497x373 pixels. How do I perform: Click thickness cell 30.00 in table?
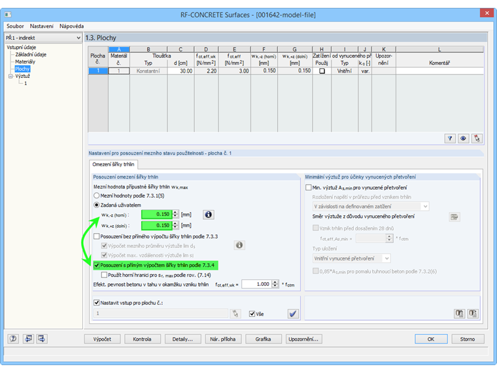(x=180, y=71)
